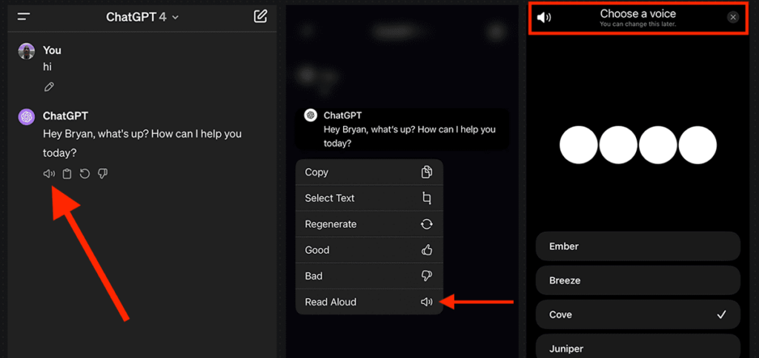Select the Juniper voice option

pos(638,347)
